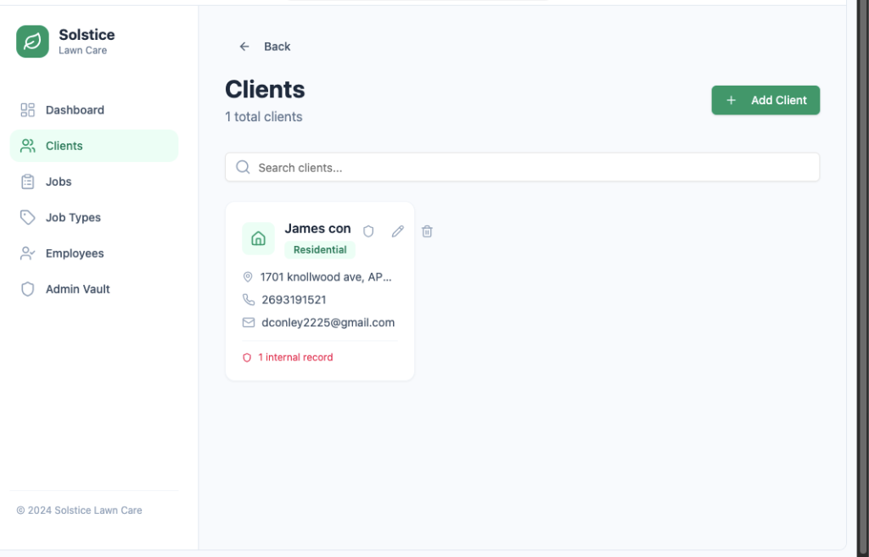The height and width of the screenshot is (557, 869).
Task: Edit James con with the pencil icon
Action: coord(398,231)
